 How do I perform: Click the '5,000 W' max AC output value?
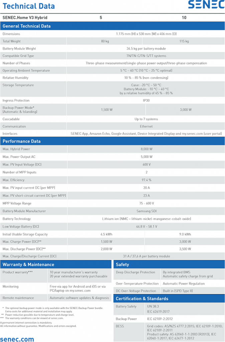click(146, 157)
